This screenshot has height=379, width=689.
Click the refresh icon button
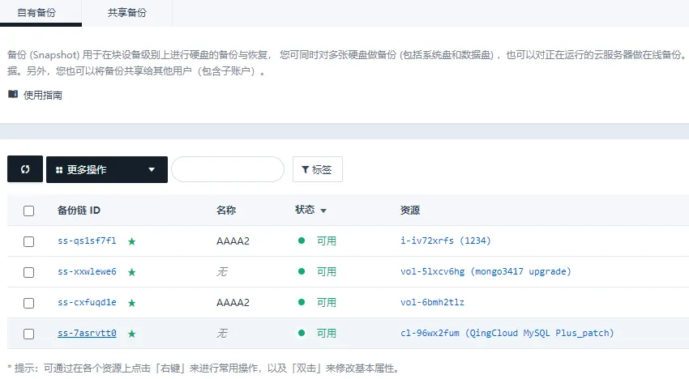25,169
